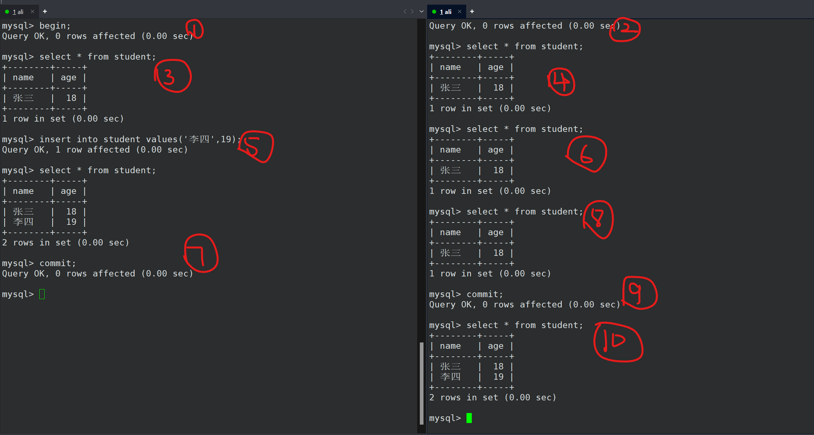Focus right terminal at green cursor prompt
The width and height of the screenshot is (814, 435).
pos(469,418)
